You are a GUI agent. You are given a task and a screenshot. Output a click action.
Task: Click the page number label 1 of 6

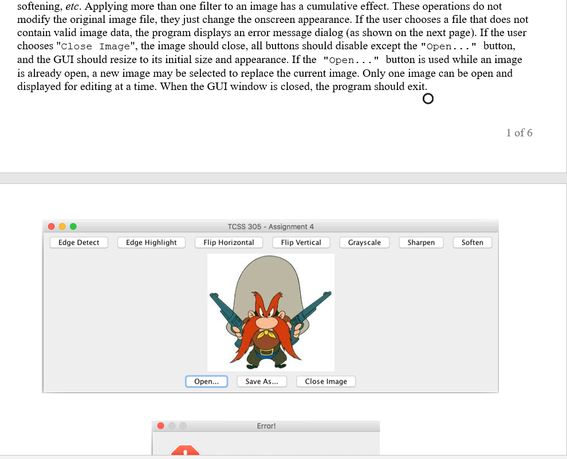[x=519, y=133]
